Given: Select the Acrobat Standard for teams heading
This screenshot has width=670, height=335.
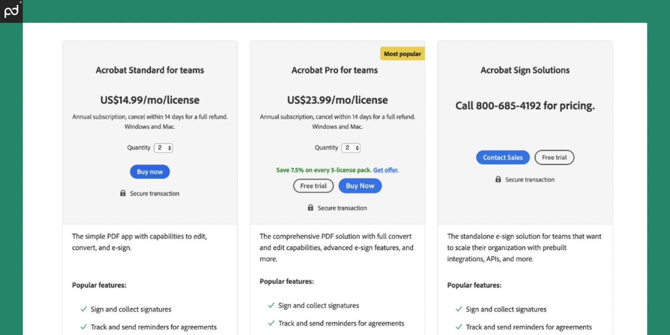Looking at the screenshot, I should pyautogui.click(x=150, y=70).
